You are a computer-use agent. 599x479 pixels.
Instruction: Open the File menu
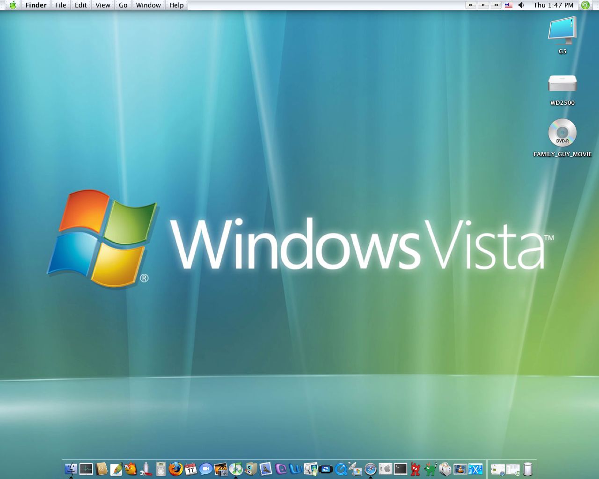point(60,5)
